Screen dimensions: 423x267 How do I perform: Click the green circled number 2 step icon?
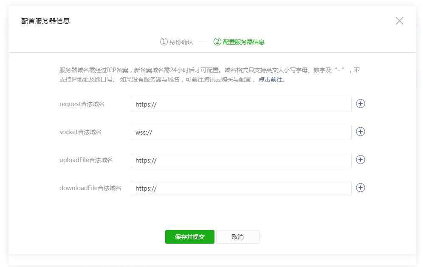click(x=217, y=42)
